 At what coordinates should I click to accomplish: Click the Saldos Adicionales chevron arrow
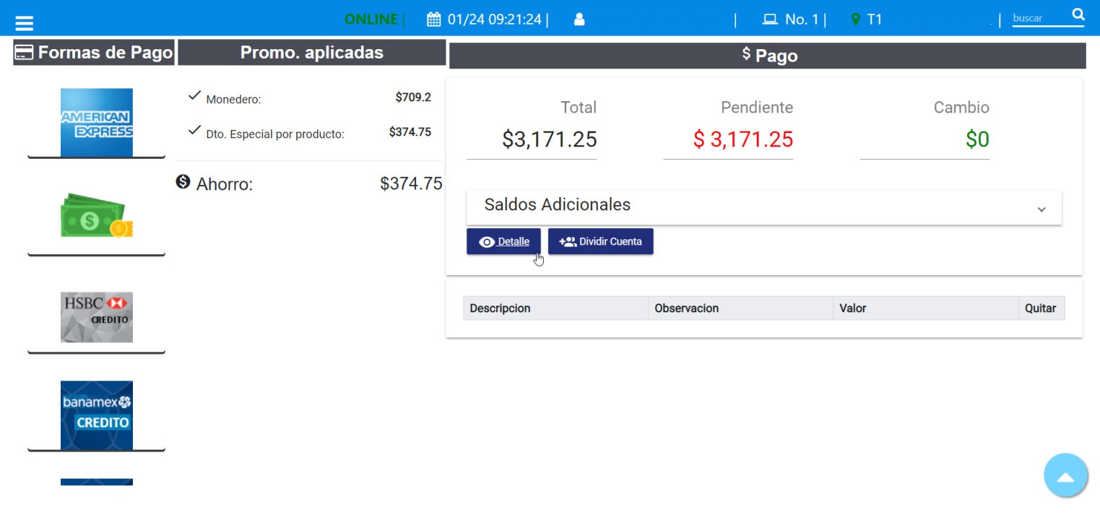click(1041, 209)
